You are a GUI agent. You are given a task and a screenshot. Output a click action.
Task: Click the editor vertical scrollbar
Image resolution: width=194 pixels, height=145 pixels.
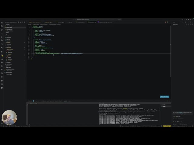[x=171, y=51]
